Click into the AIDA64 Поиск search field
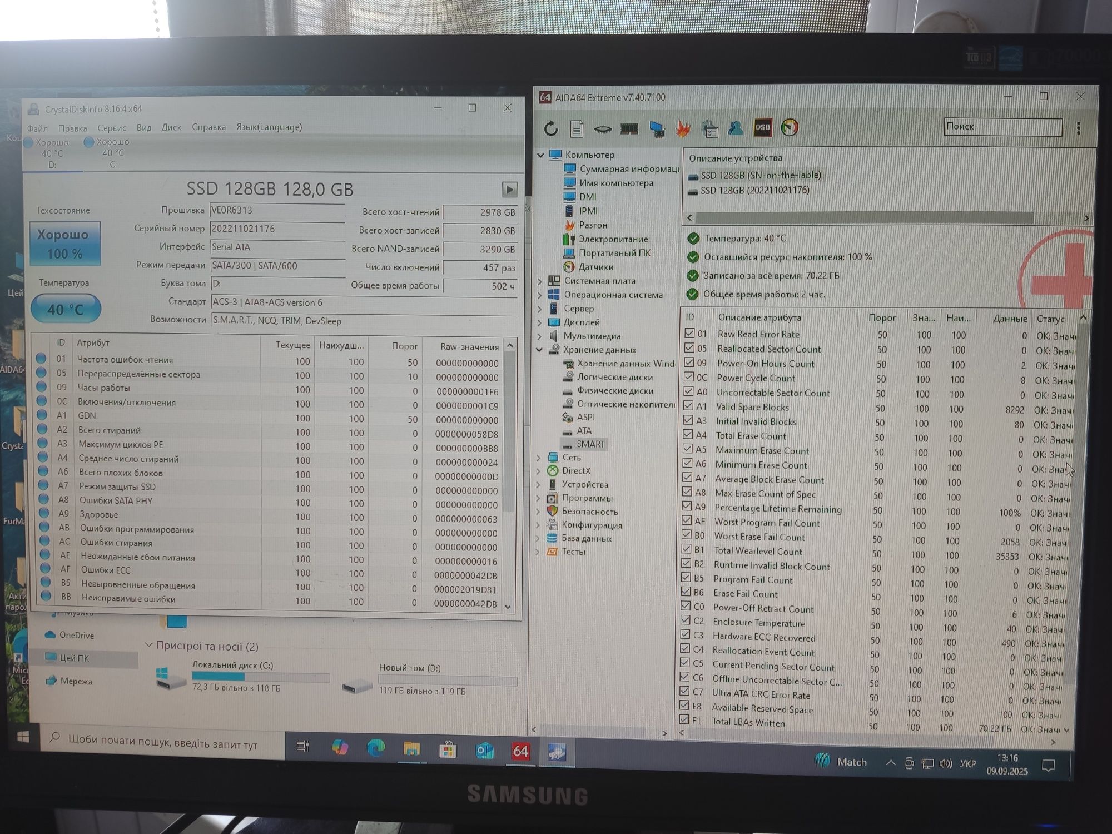This screenshot has width=1112, height=834. point(1002,127)
